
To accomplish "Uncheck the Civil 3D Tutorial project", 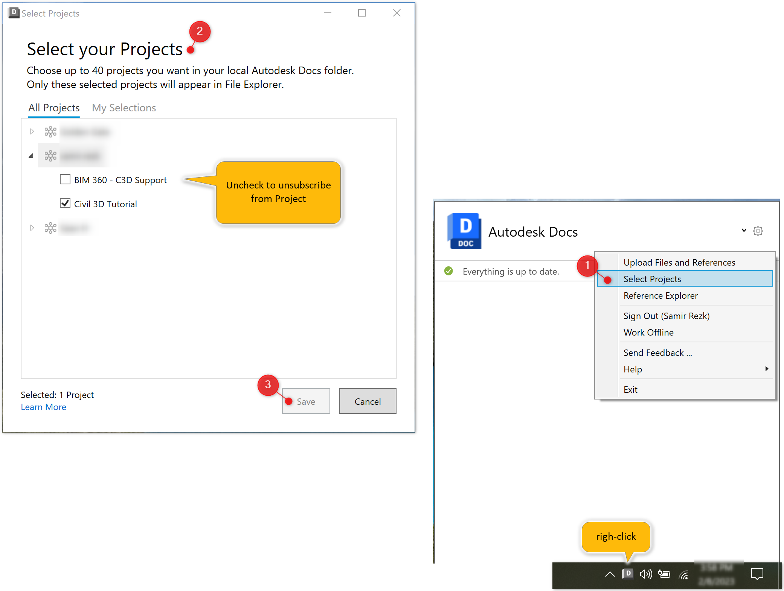I will pyautogui.click(x=65, y=204).
